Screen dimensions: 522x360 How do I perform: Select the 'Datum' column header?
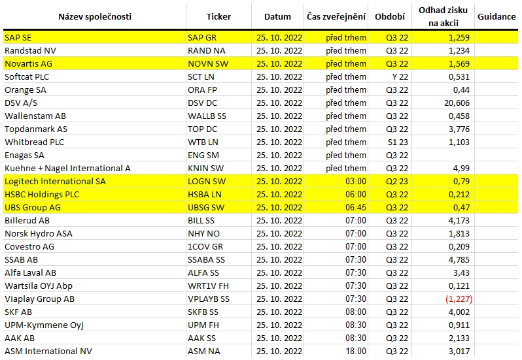277,16
